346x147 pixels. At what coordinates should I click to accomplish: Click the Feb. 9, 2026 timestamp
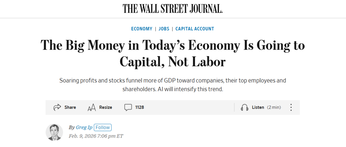pos(96,136)
